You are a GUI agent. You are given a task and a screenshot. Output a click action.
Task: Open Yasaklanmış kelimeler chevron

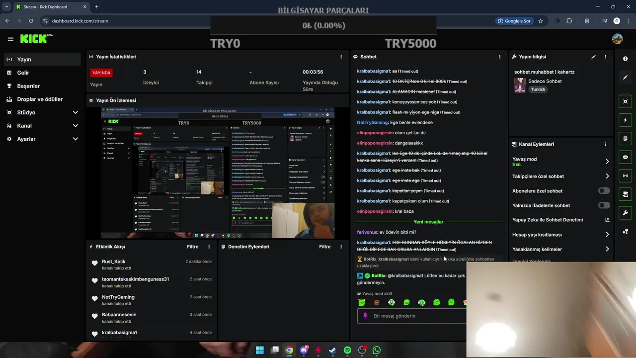point(607,249)
